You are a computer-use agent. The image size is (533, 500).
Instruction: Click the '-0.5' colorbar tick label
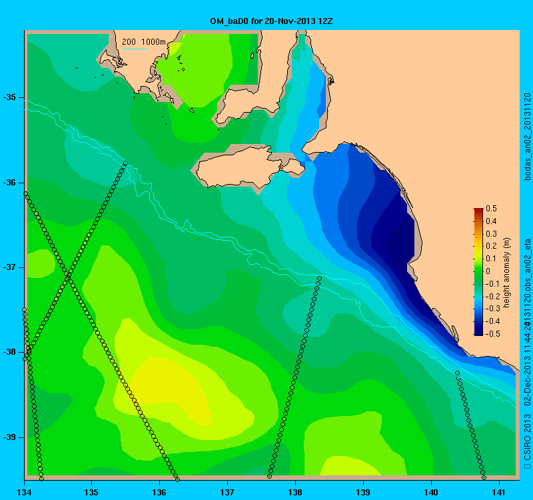pyautogui.click(x=492, y=334)
